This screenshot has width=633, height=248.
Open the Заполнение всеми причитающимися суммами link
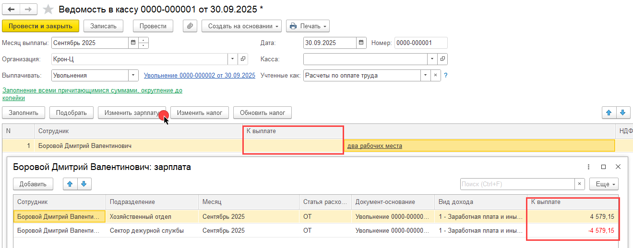[92, 94]
